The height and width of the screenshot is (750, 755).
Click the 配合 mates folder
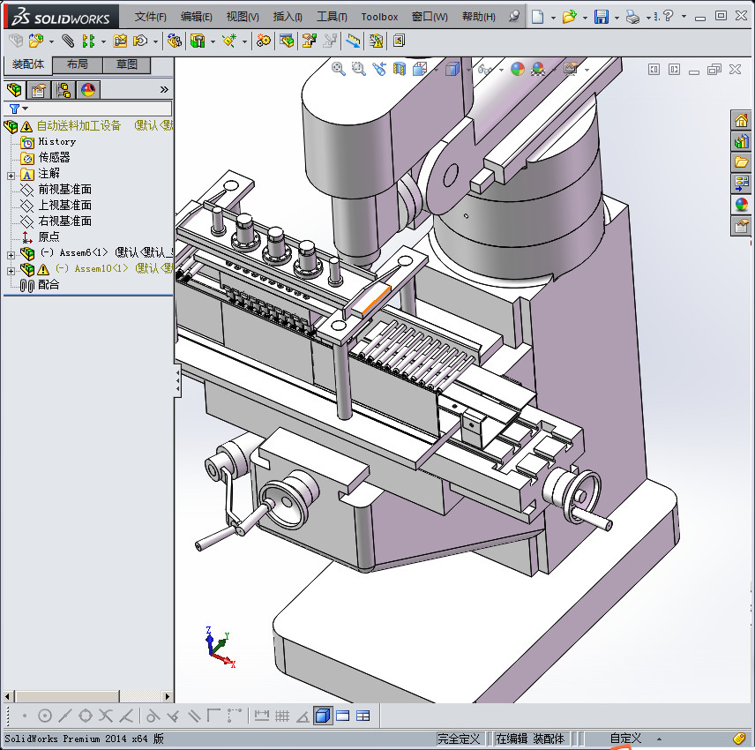point(49,285)
